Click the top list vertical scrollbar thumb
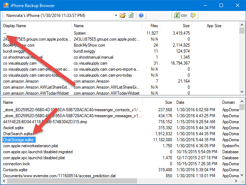Image resolution: width=246 pixels, height=185 pixels. click(242, 31)
